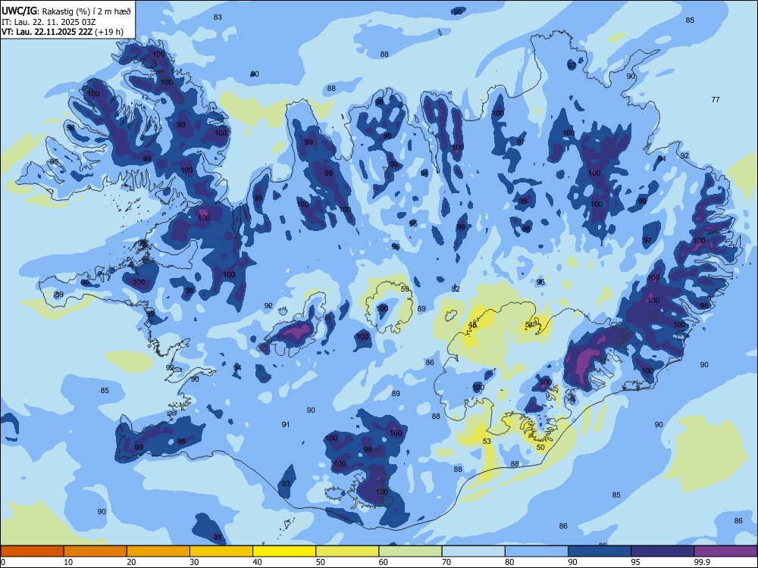Click the map value '59' near the central glacier

point(405,289)
